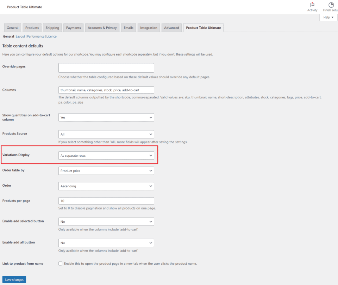Switch to the Shipping tab
This screenshot has width=338, height=285.
tap(52, 27)
